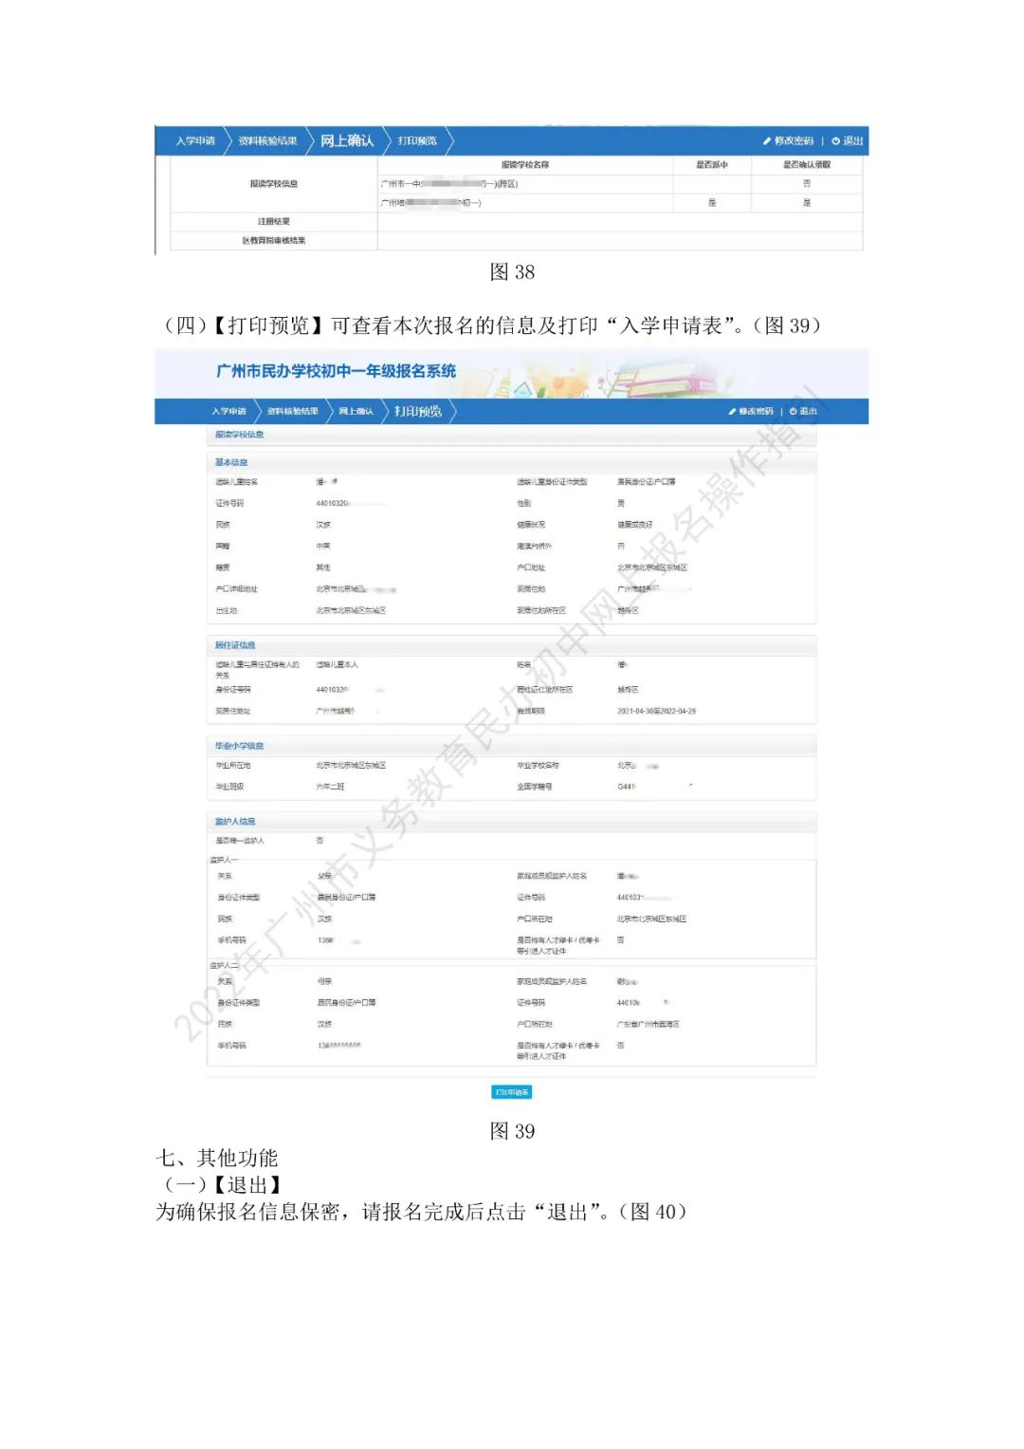Image resolution: width=1024 pixels, height=1449 pixels.
Task: Open 入学申请 tab in Figure 38 navigation
Action: coord(195,141)
